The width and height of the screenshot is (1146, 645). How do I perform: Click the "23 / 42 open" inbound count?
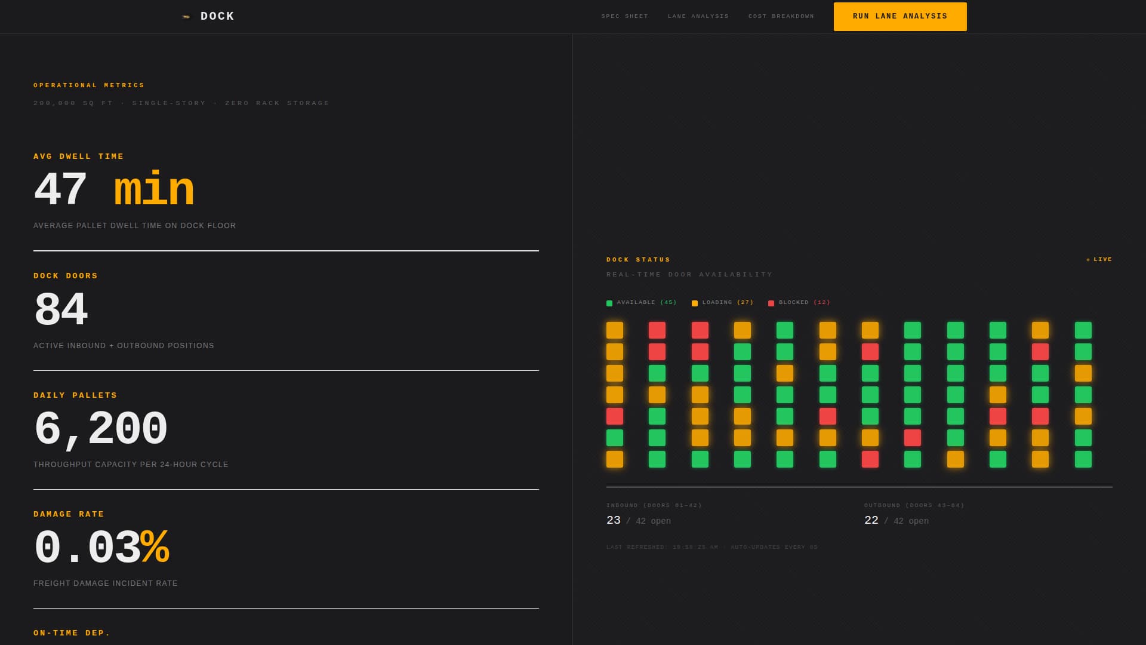[x=639, y=521]
